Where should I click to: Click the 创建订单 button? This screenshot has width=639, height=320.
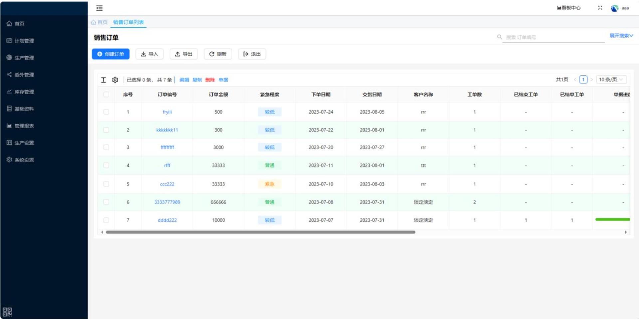pyautogui.click(x=110, y=54)
